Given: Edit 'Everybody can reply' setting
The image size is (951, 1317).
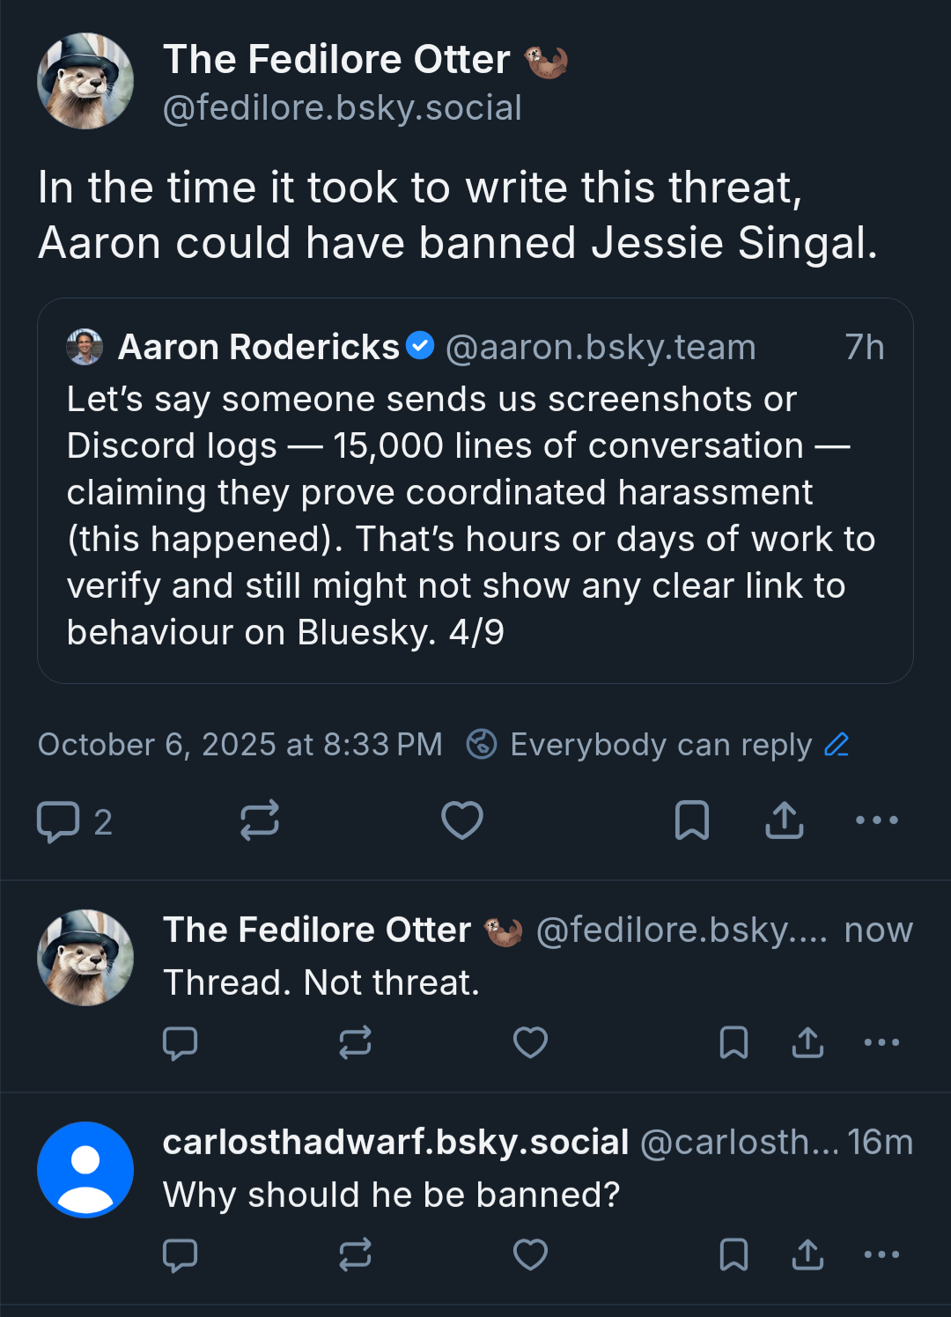Looking at the screenshot, I should (837, 745).
